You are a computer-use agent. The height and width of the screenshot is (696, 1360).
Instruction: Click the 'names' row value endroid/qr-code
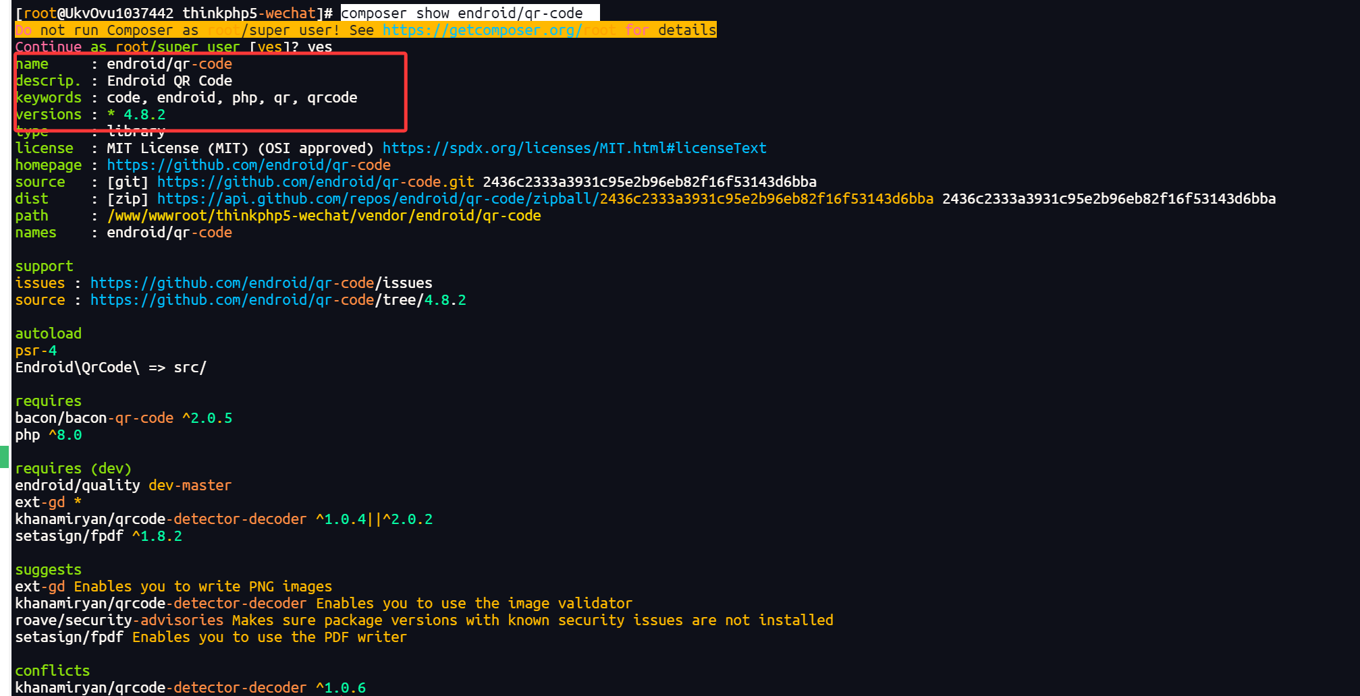coord(169,233)
